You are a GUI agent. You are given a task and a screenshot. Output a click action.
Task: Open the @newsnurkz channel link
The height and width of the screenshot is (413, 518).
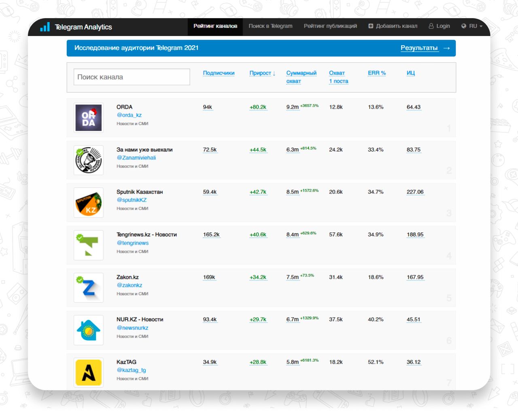pyautogui.click(x=132, y=328)
